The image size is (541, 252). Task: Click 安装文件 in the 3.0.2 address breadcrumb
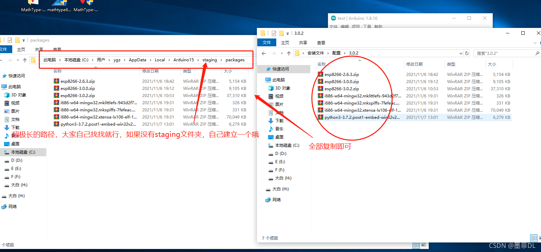click(x=316, y=53)
